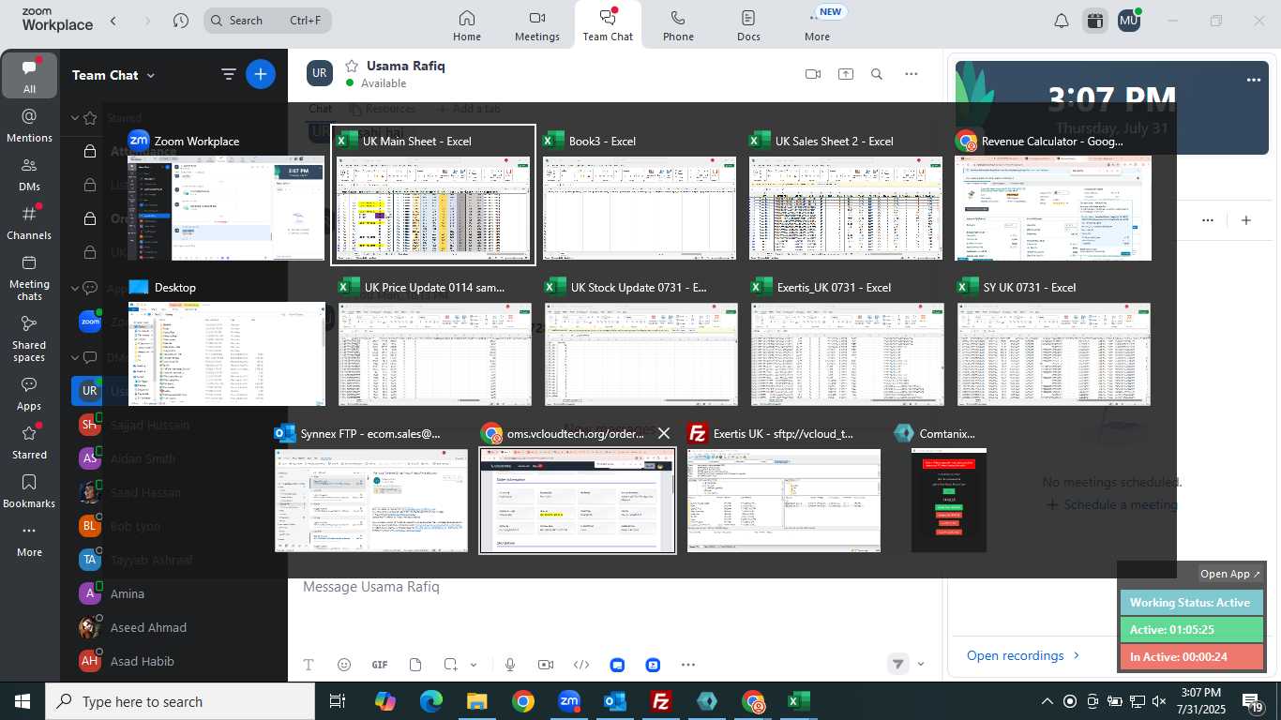The height and width of the screenshot is (720, 1281).
Task: Open the Starred sidebar item
Action: 29,442
